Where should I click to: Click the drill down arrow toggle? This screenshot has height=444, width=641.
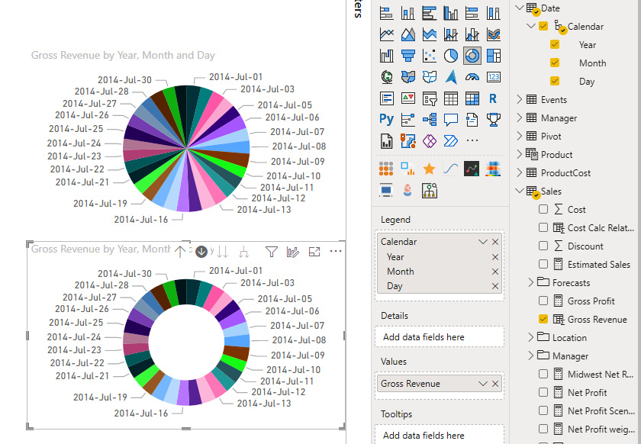(x=201, y=251)
